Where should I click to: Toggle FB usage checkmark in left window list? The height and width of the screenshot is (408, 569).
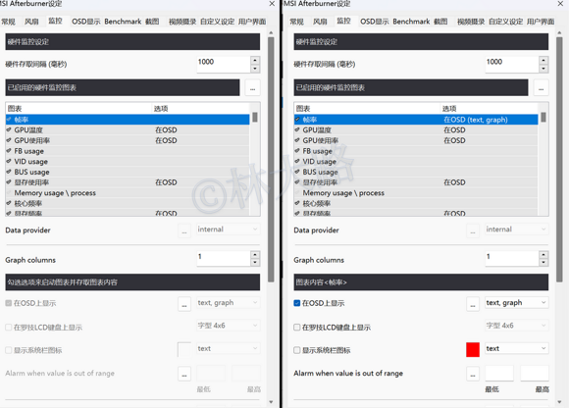[9, 151]
